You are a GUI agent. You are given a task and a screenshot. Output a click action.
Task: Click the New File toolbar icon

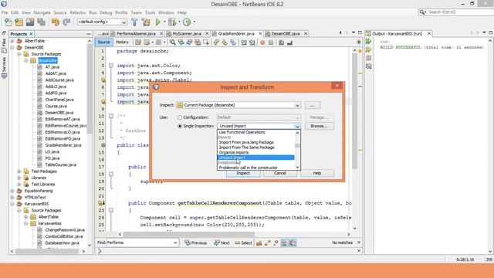point(8,22)
